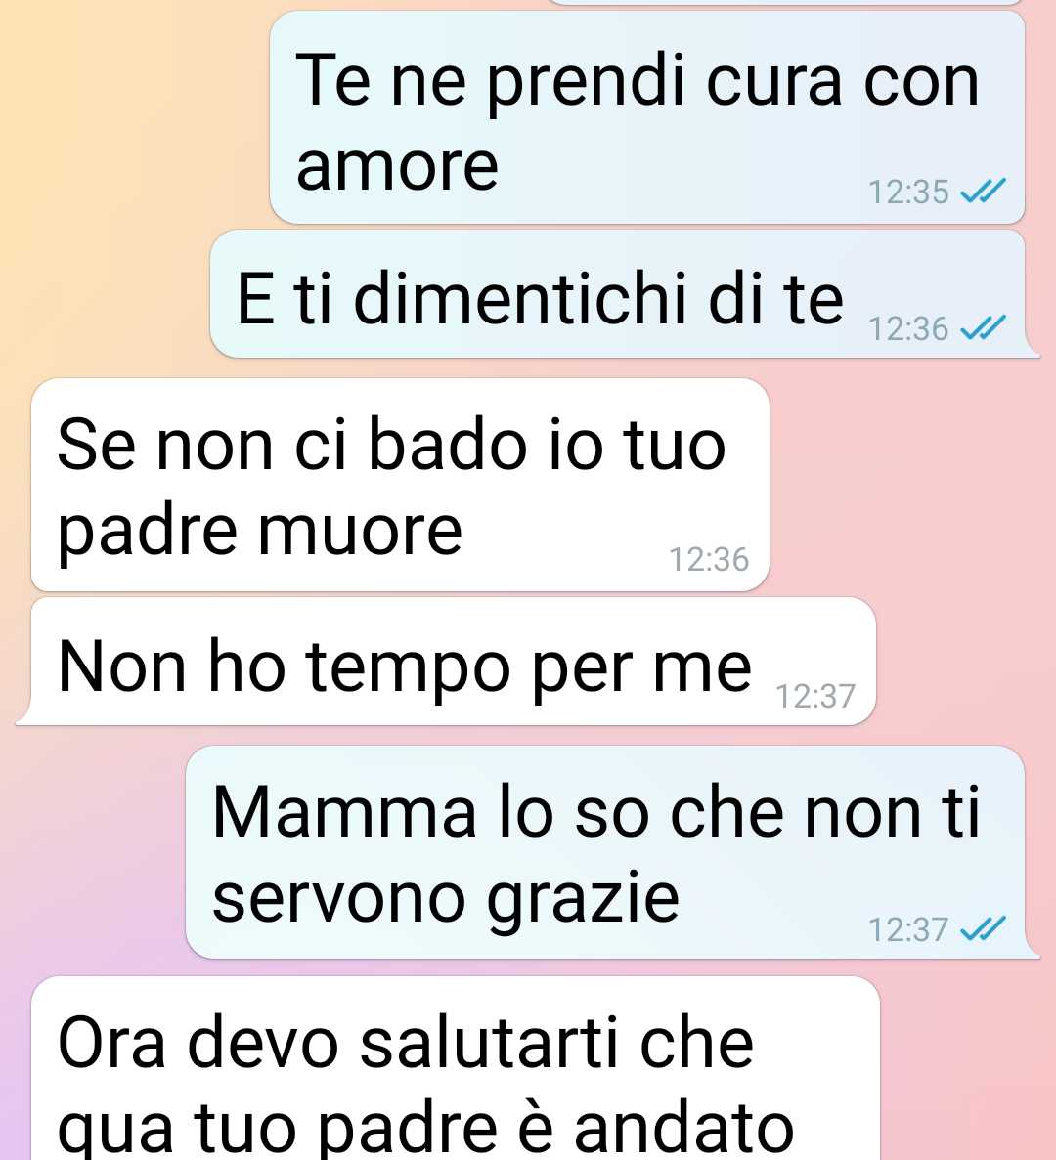Tap the 12:37 timestamp next to 'per me'
Image resolution: width=1056 pixels, height=1160 pixels.
tap(815, 696)
